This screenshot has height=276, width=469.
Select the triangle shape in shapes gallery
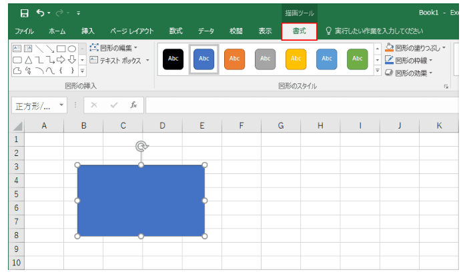[28, 60]
